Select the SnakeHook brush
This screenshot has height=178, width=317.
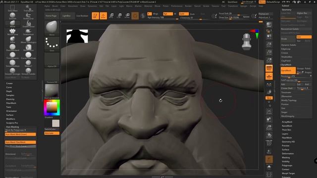point(28,32)
